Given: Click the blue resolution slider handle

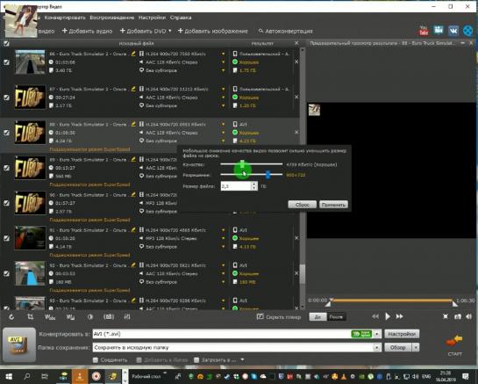Looking at the screenshot, I should (x=268, y=175).
